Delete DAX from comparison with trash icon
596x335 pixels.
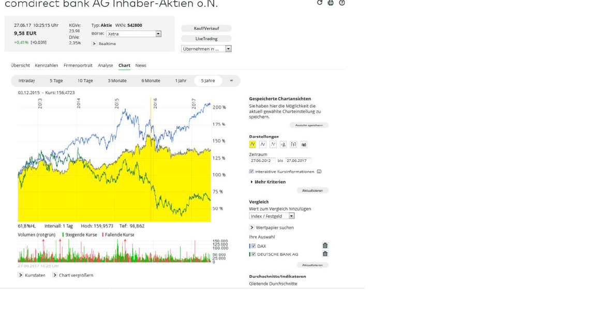[325, 246]
